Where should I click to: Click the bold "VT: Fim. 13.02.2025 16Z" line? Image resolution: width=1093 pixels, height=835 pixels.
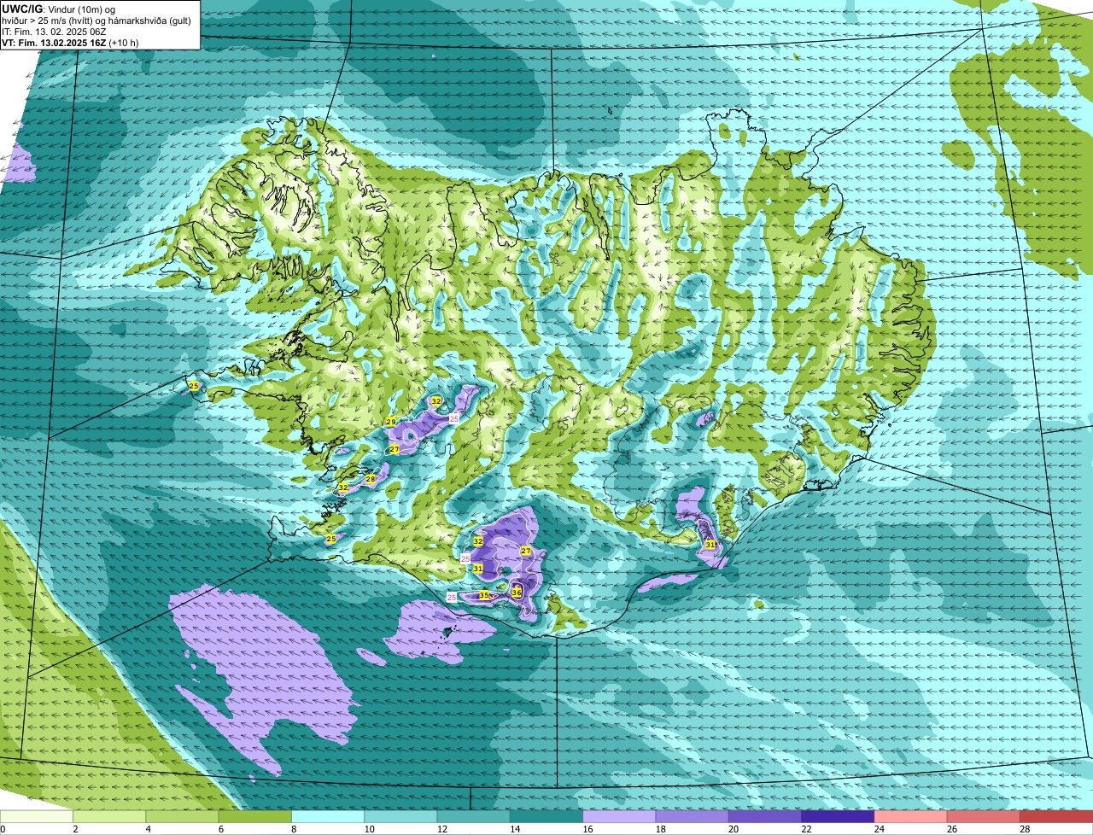click(54, 43)
